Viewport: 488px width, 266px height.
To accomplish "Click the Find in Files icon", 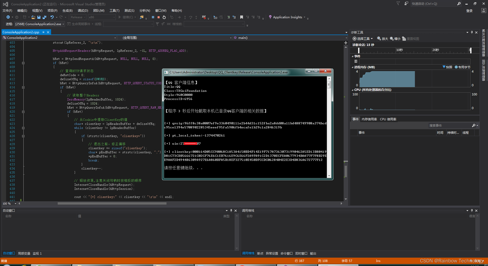I will [x=142, y=17].
